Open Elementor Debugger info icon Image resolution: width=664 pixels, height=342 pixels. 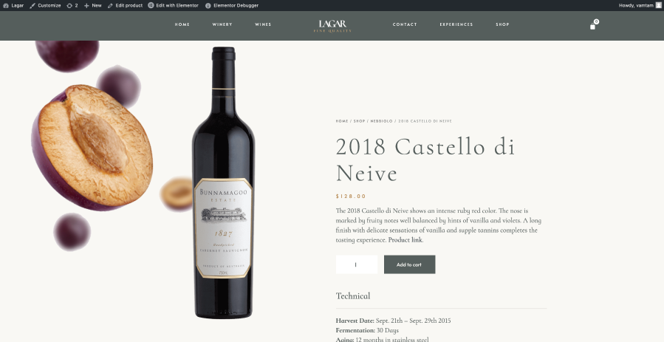click(208, 5)
